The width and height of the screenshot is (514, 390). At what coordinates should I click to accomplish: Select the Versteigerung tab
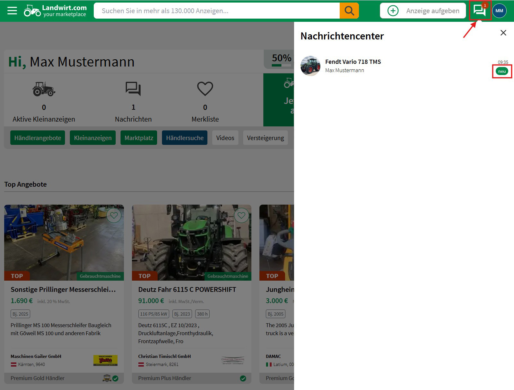266,138
